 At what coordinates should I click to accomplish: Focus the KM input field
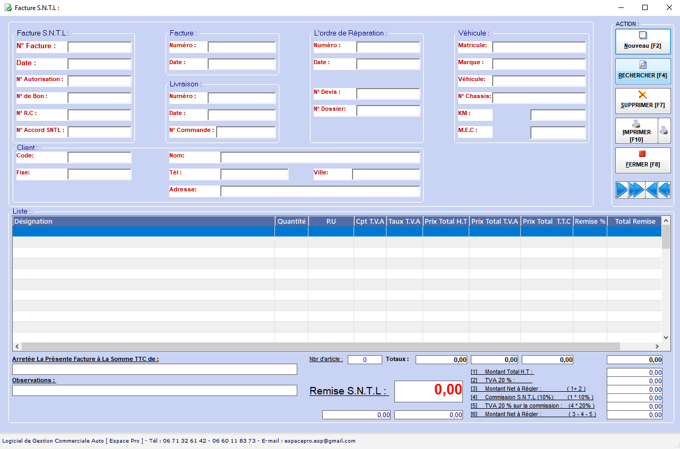point(558,115)
